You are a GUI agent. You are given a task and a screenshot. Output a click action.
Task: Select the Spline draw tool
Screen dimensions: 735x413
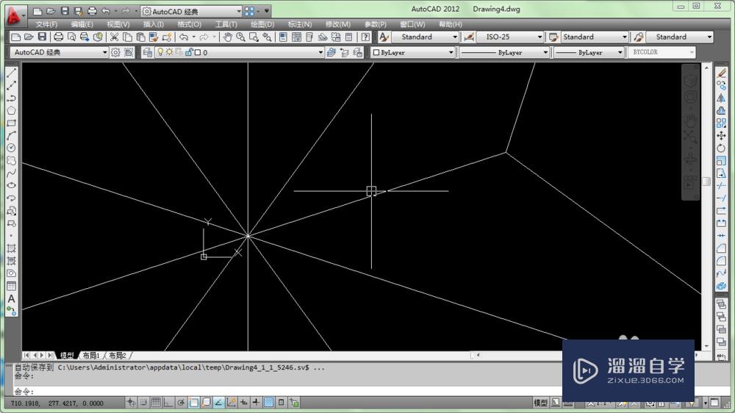click(x=11, y=173)
